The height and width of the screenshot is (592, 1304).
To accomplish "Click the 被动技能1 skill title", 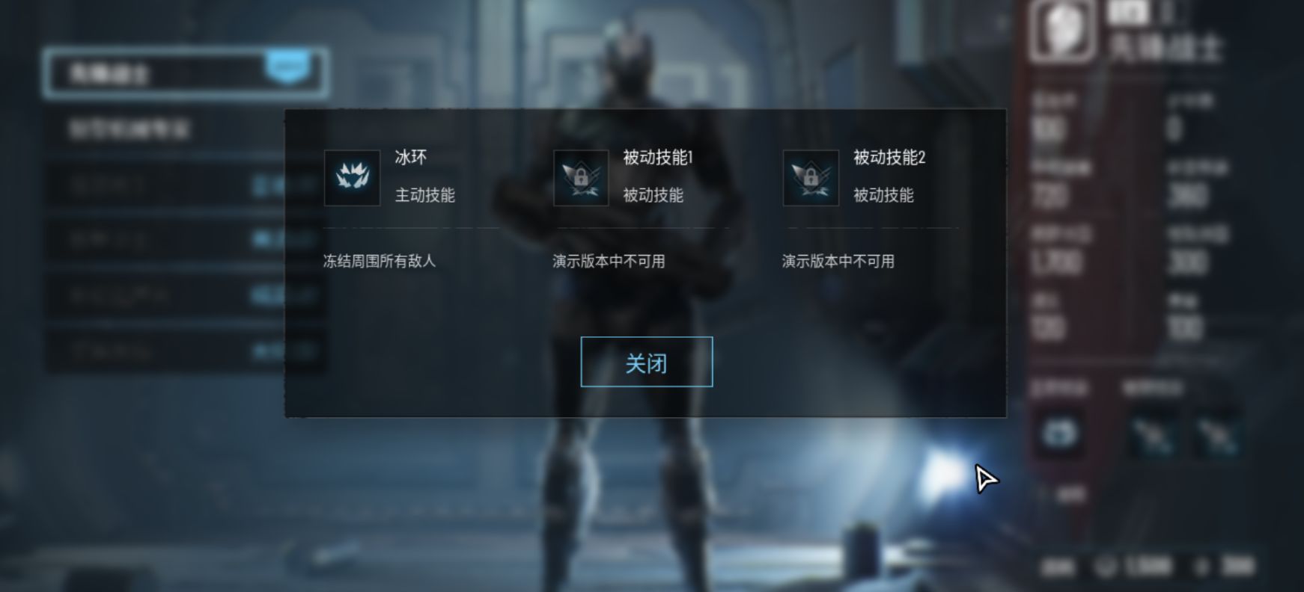I will point(658,157).
